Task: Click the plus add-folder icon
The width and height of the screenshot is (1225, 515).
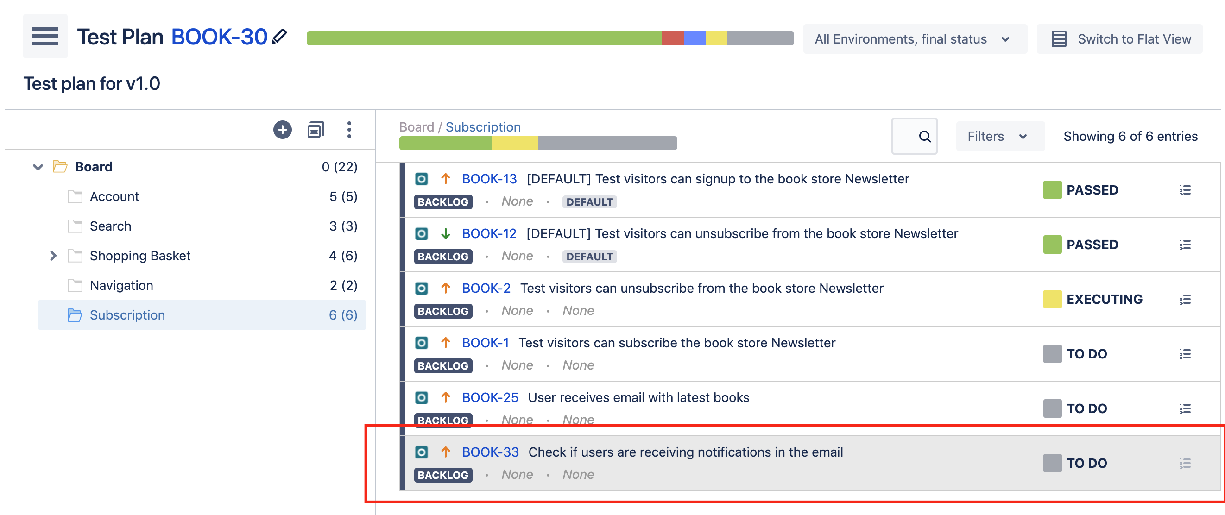Action: click(x=283, y=129)
